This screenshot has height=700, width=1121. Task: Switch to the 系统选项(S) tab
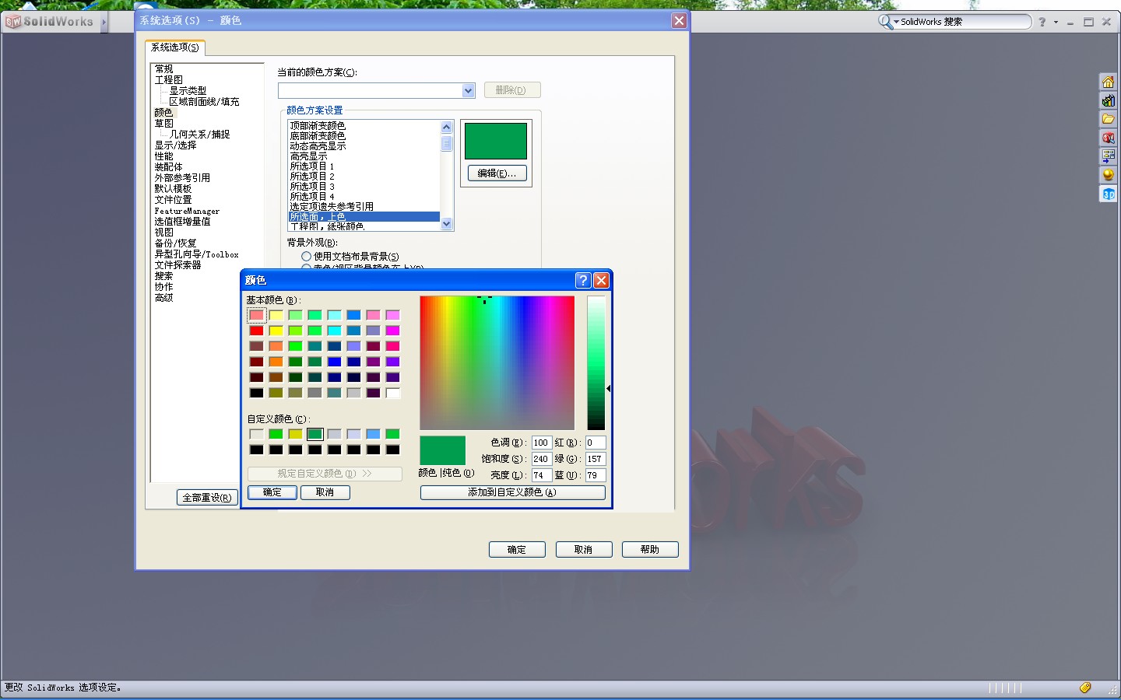(175, 47)
